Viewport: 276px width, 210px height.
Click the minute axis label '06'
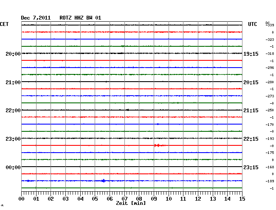tap(110, 199)
